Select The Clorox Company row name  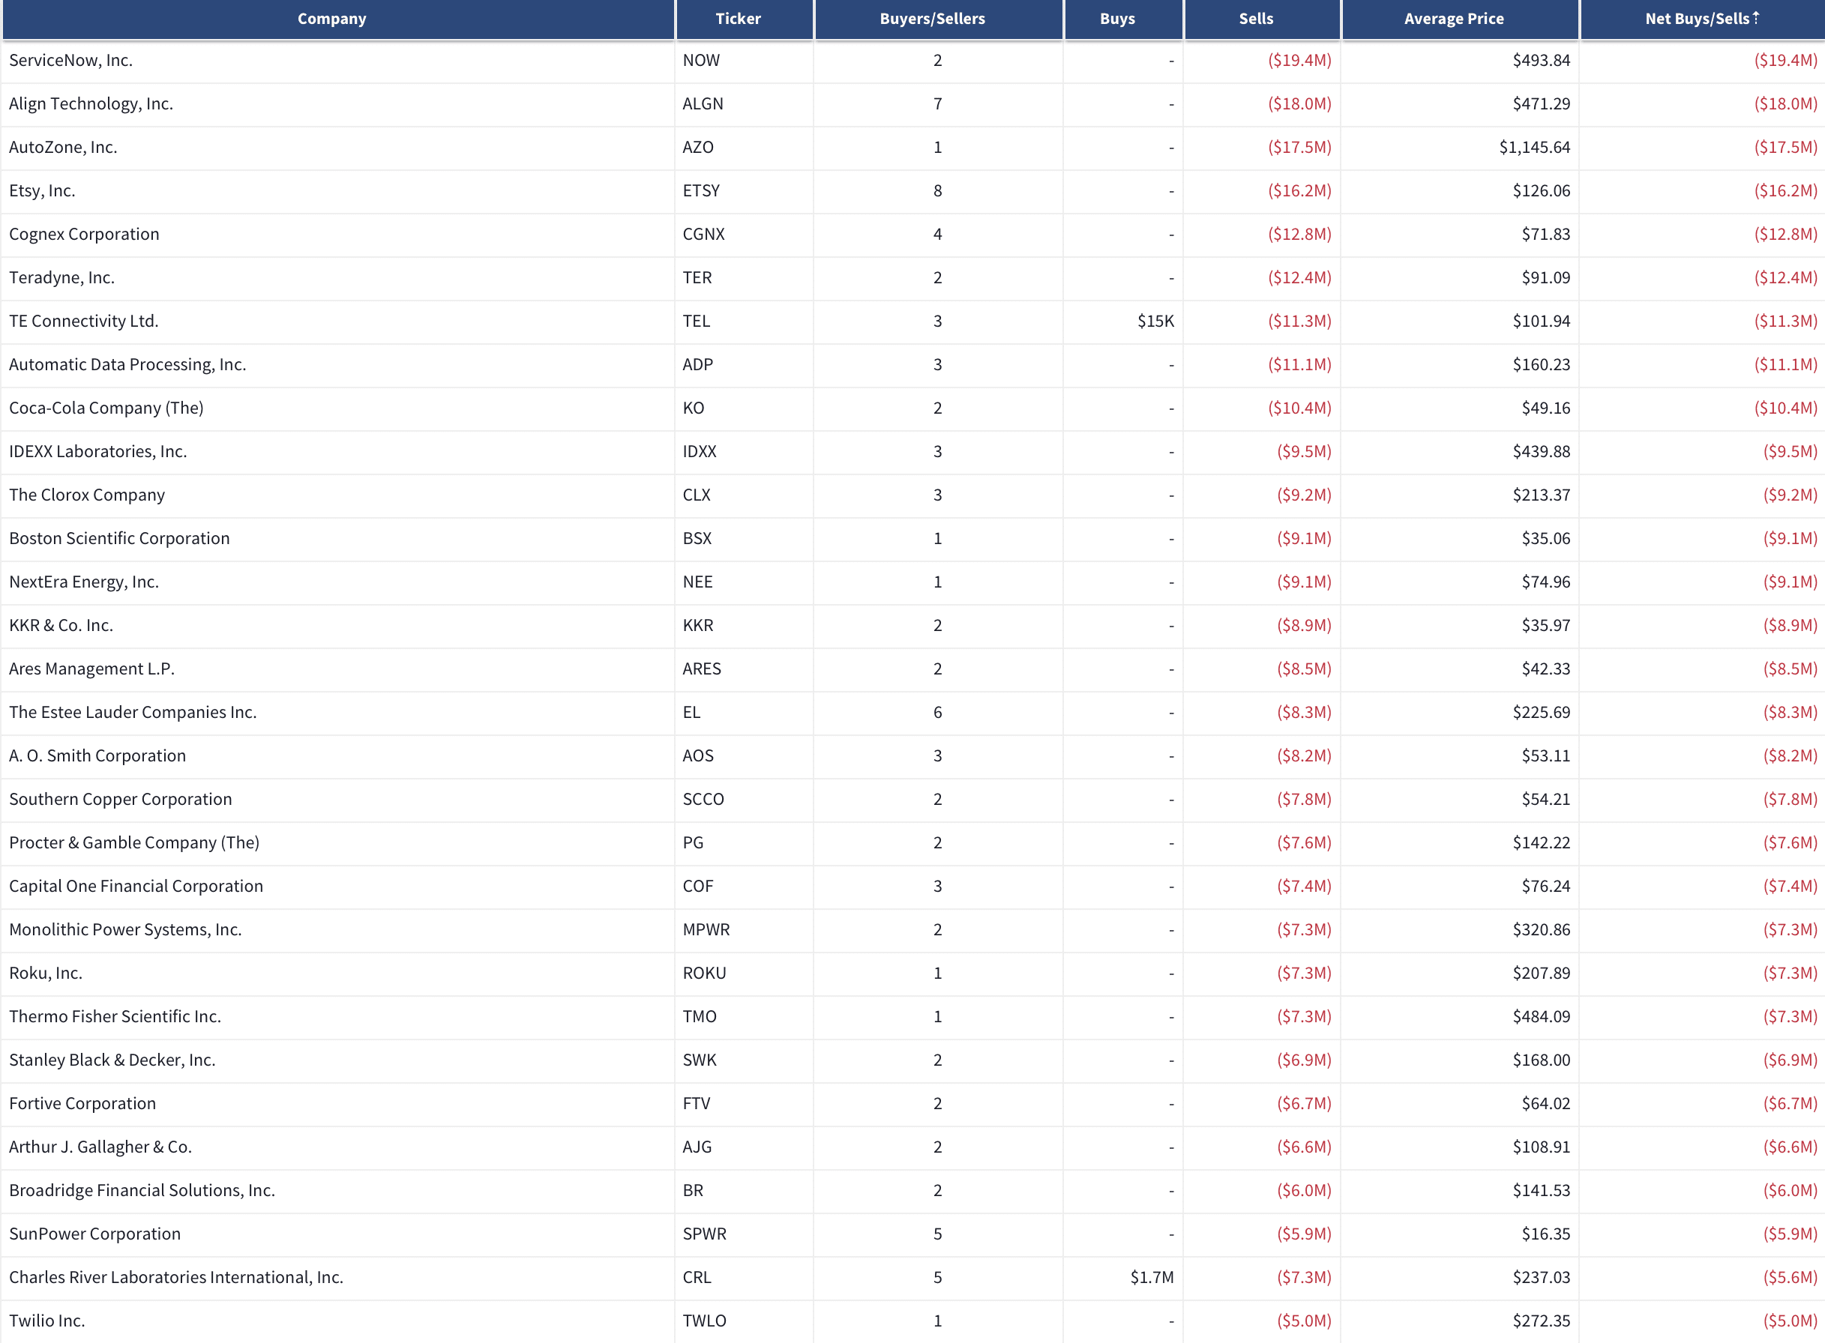87,495
